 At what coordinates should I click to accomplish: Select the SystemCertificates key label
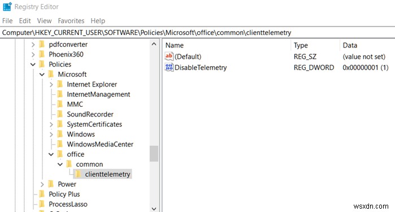[x=94, y=124]
